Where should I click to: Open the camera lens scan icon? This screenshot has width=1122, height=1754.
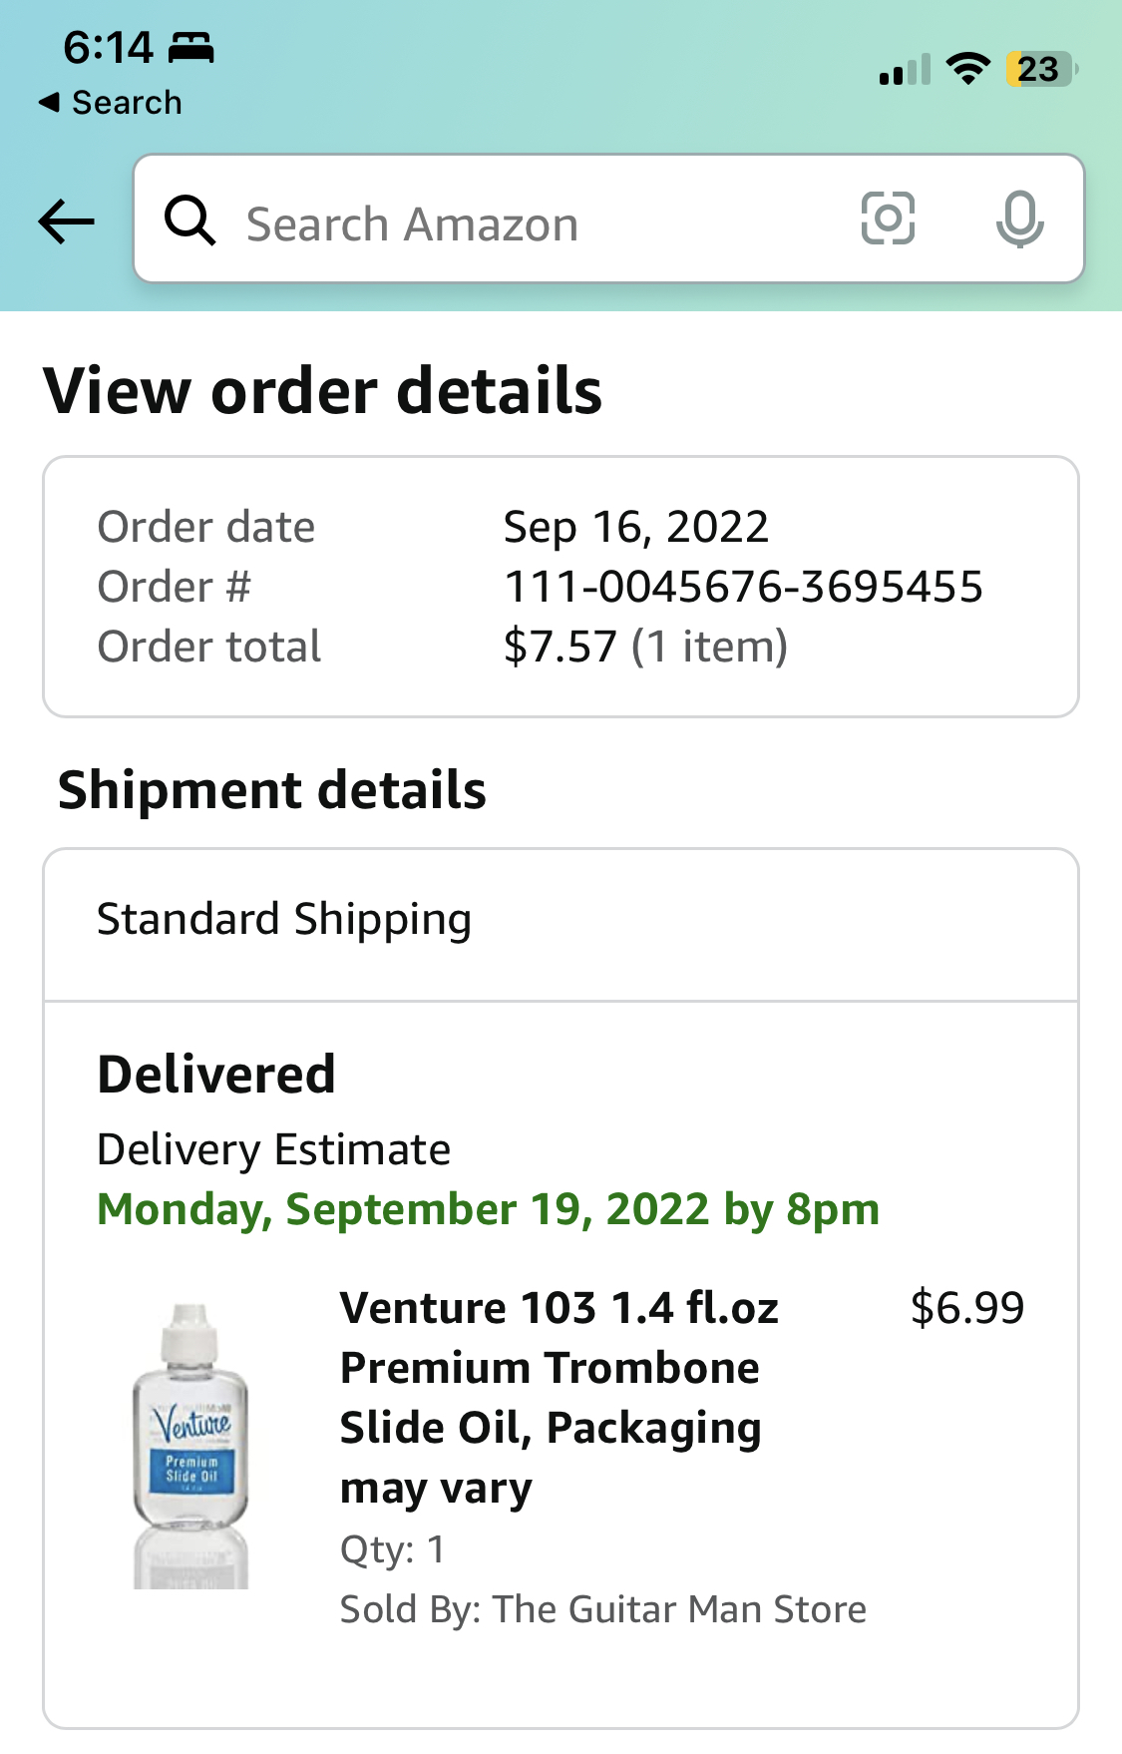pos(888,219)
